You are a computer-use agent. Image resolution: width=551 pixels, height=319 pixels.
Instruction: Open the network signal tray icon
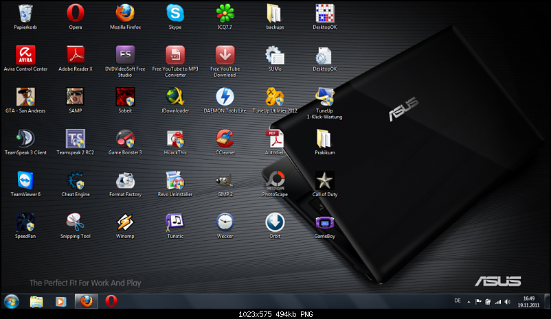497,301
